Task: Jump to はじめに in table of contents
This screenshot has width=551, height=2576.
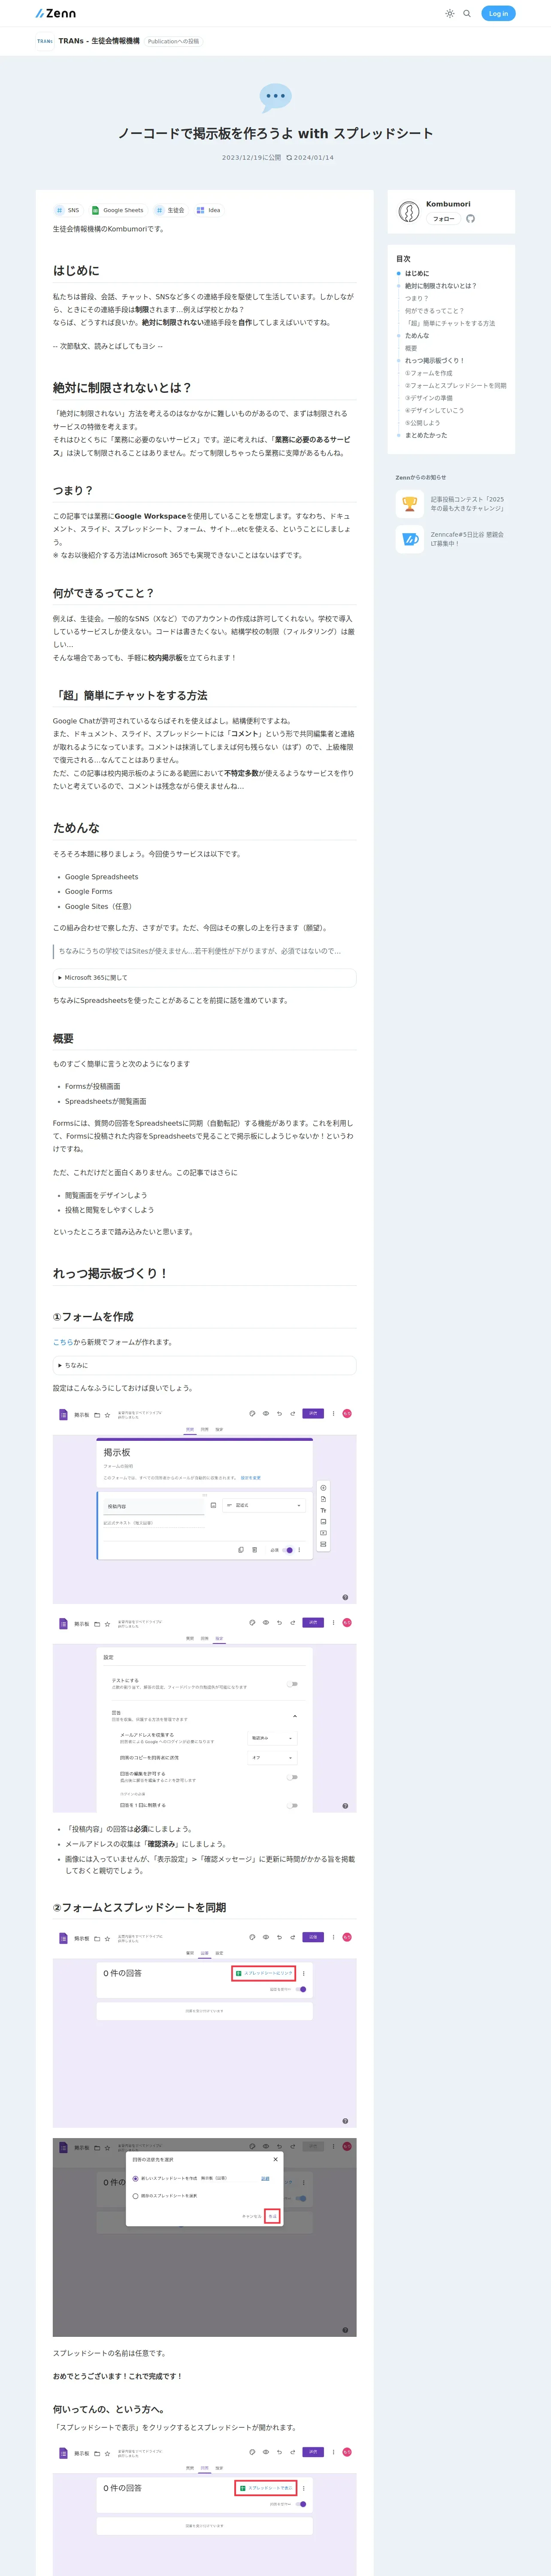Action: [417, 273]
